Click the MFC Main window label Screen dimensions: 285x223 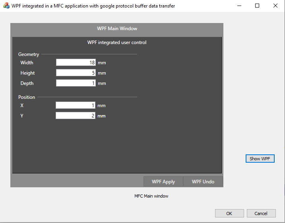tap(151, 196)
